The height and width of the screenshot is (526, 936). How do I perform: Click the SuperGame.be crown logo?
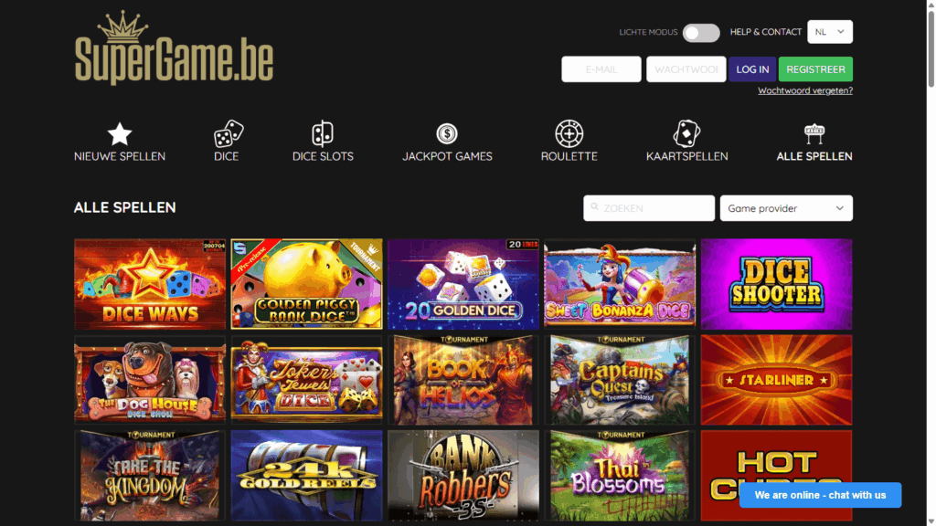[174, 48]
